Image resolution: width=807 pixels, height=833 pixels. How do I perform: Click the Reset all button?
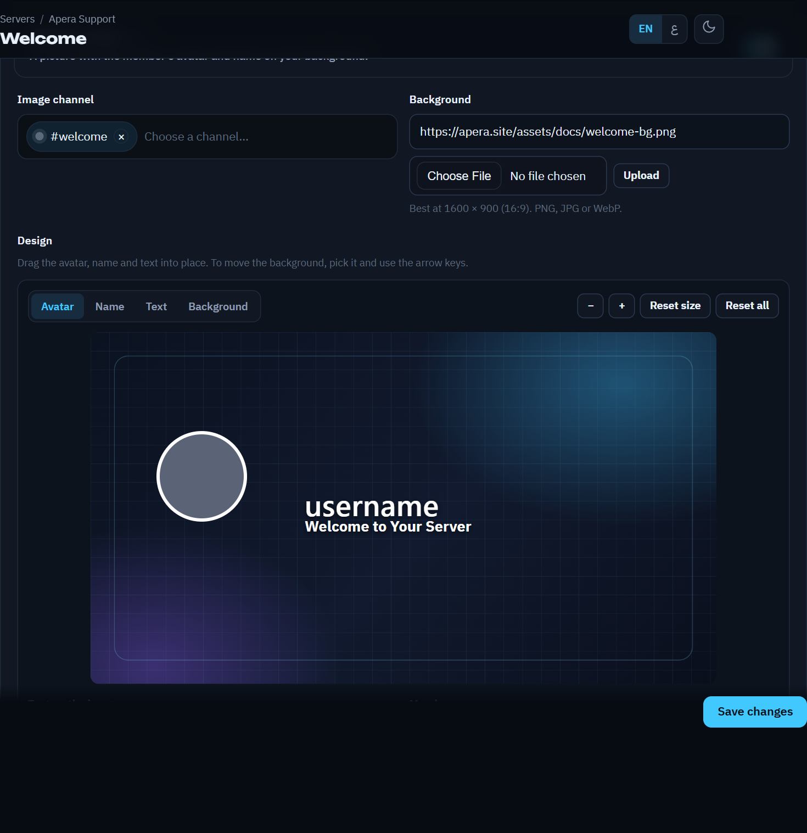pos(747,306)
